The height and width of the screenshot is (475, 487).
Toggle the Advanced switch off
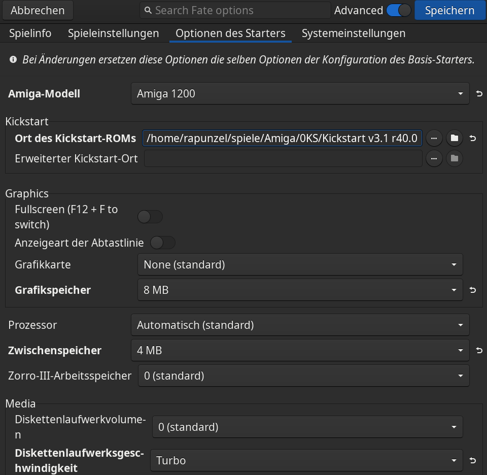coord(399,10)
